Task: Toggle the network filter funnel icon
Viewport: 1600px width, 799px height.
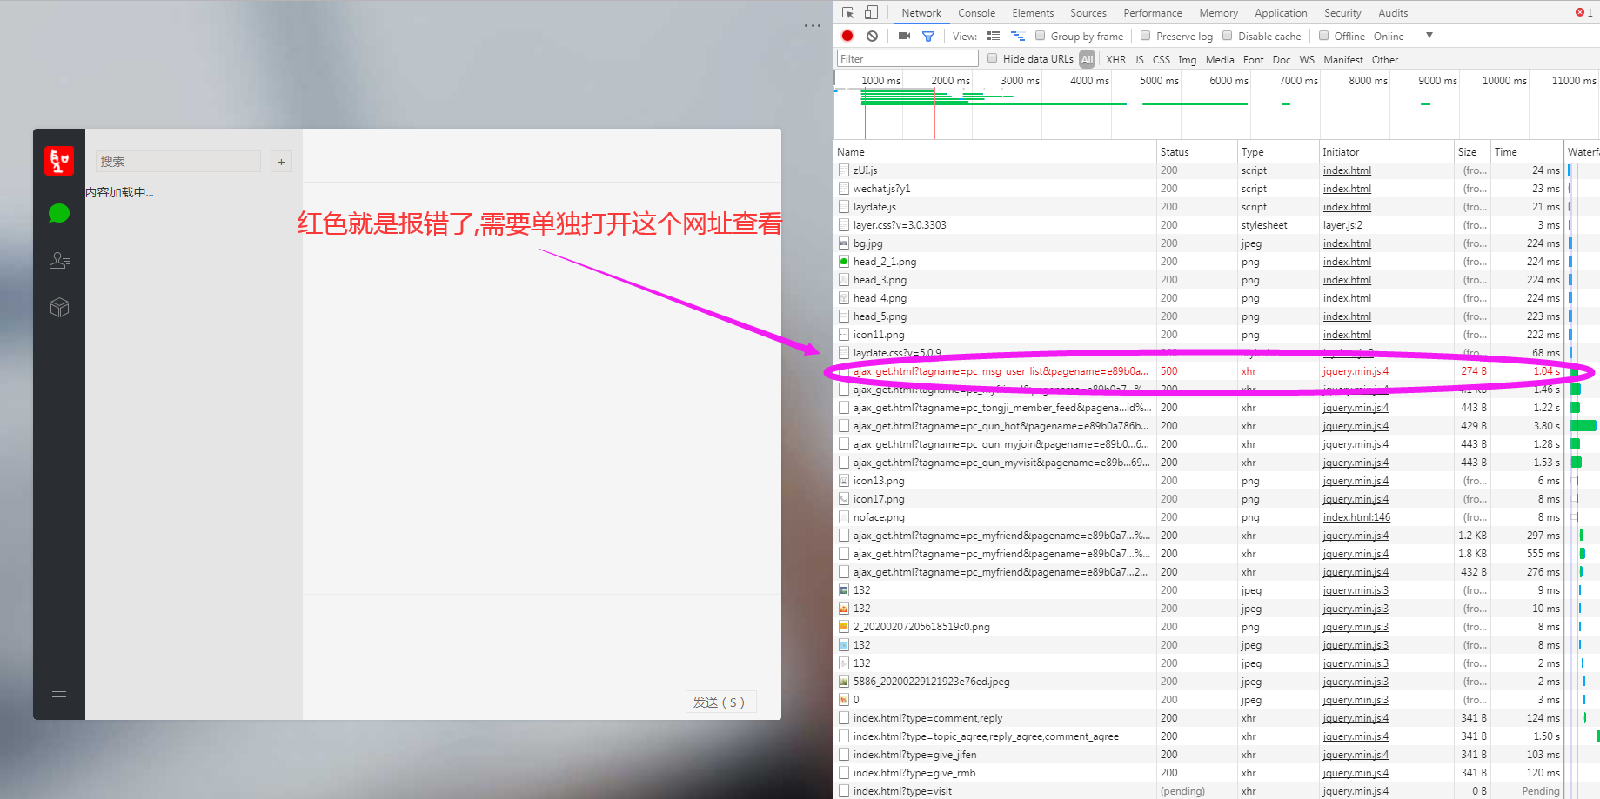Action: tap(928, 36)
